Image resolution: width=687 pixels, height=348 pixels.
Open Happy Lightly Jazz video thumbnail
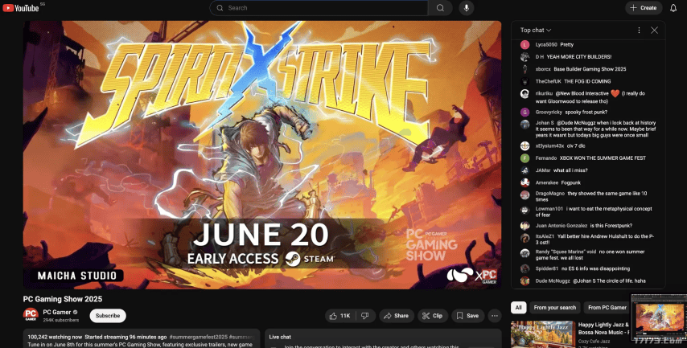coord(542,334)
